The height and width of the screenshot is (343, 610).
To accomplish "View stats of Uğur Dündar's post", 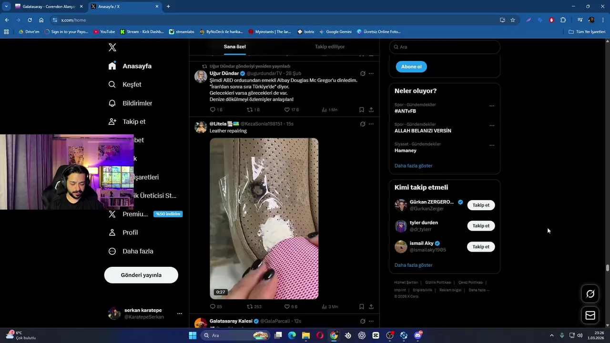I will coord(329,110).
